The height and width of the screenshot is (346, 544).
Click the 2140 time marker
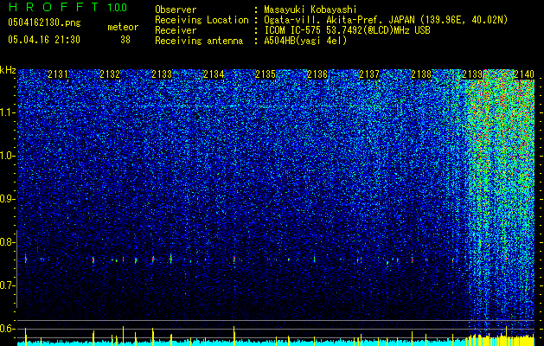coord(524,74)
